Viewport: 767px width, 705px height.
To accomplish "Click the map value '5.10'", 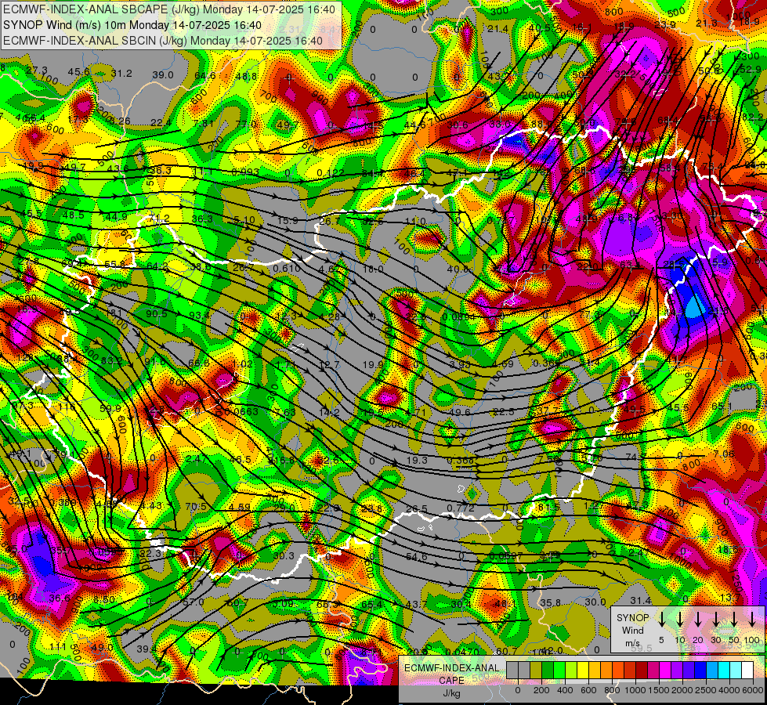I will point(244,219).
